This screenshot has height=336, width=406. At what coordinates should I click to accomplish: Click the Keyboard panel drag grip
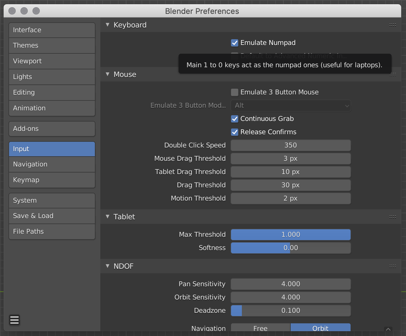[x=392, y=25]
